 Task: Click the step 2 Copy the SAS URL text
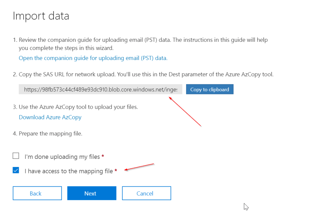pos(143,75)
